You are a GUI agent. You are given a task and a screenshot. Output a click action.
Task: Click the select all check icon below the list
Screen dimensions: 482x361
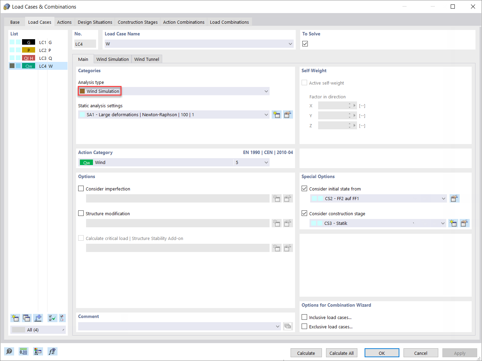52,318
